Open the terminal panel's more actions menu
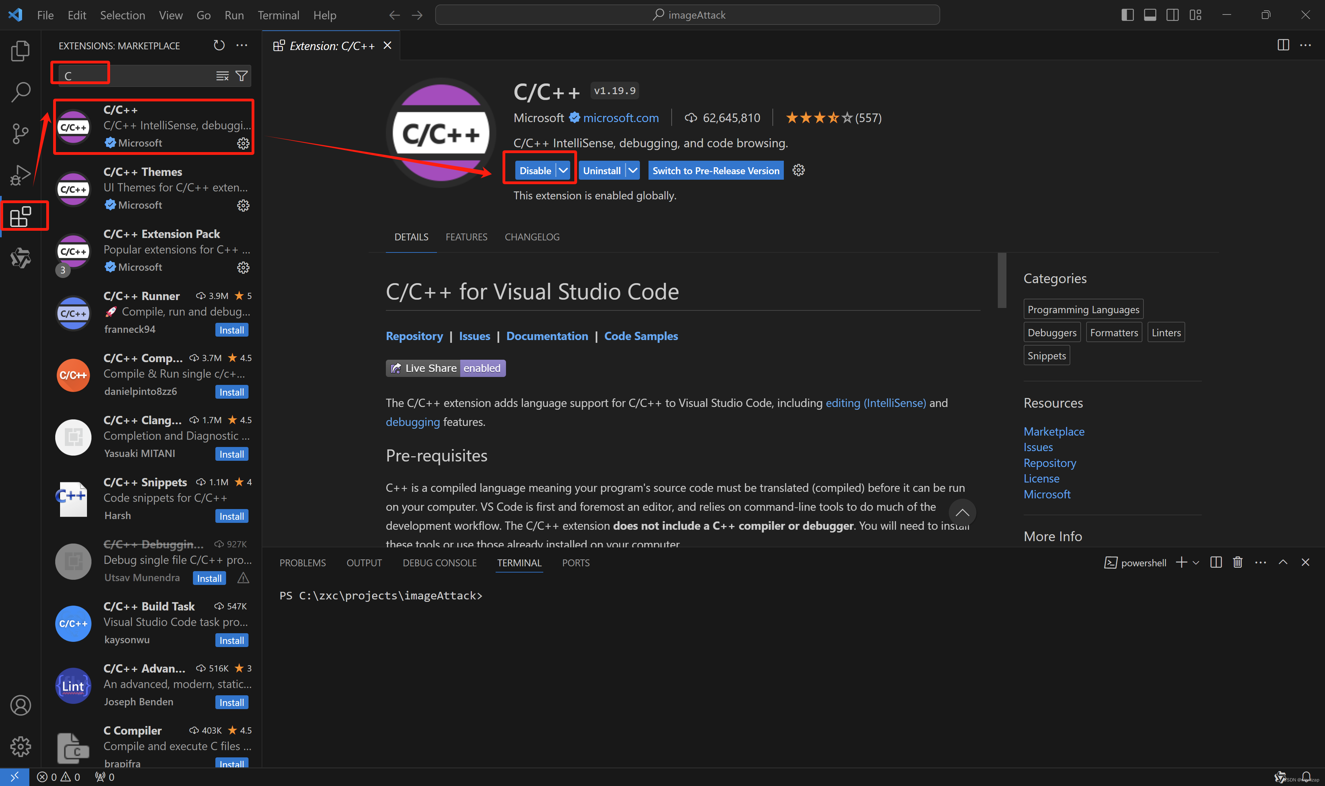The width and height of the screenshot is (1325, 786). [x=1260, y=563]
